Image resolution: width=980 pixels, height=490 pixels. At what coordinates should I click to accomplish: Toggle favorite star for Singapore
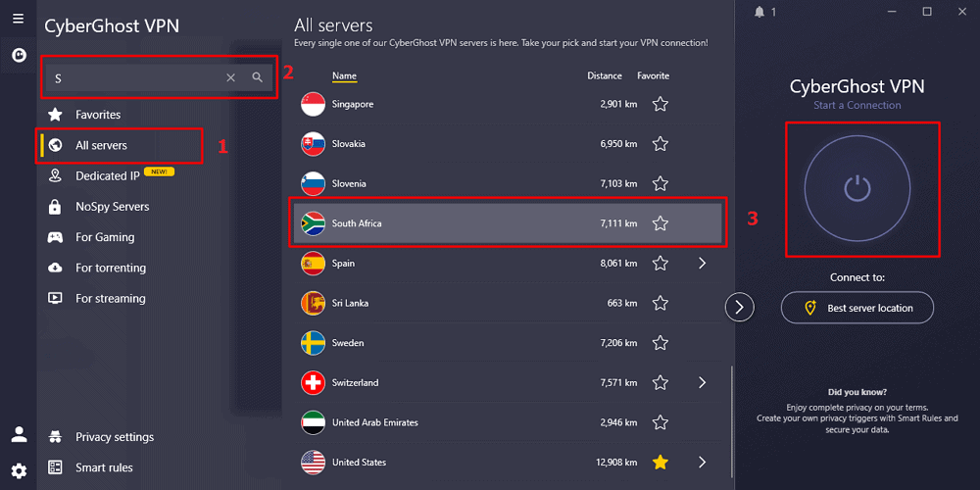coord(661,104)
